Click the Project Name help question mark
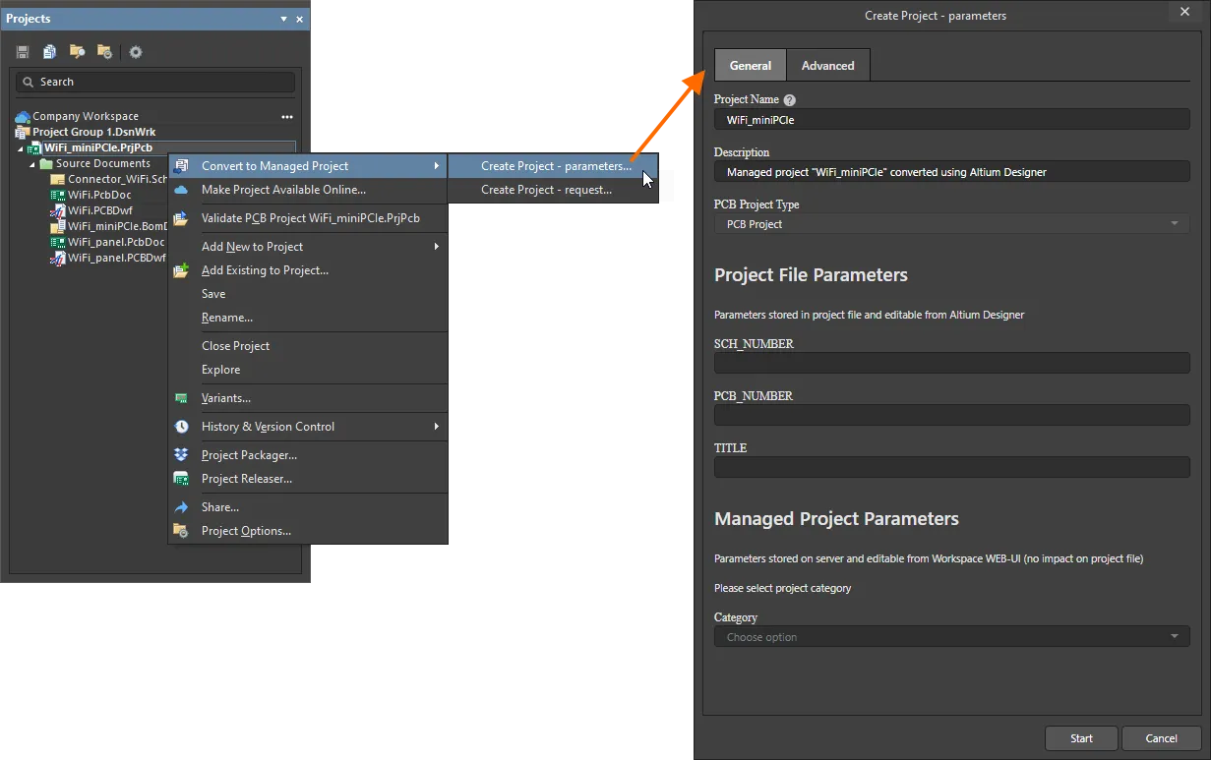Screen dimensions: 1211x760 (x=789, y=100)
